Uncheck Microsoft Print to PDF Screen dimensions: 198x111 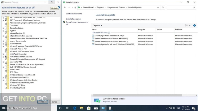click(x=6, y=49)
